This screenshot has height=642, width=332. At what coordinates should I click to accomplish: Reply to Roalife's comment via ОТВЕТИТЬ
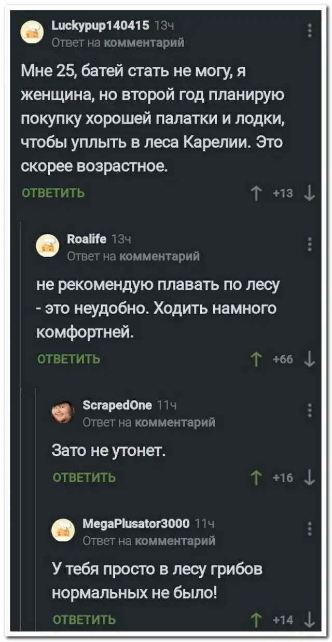click(x=69, y=359)
